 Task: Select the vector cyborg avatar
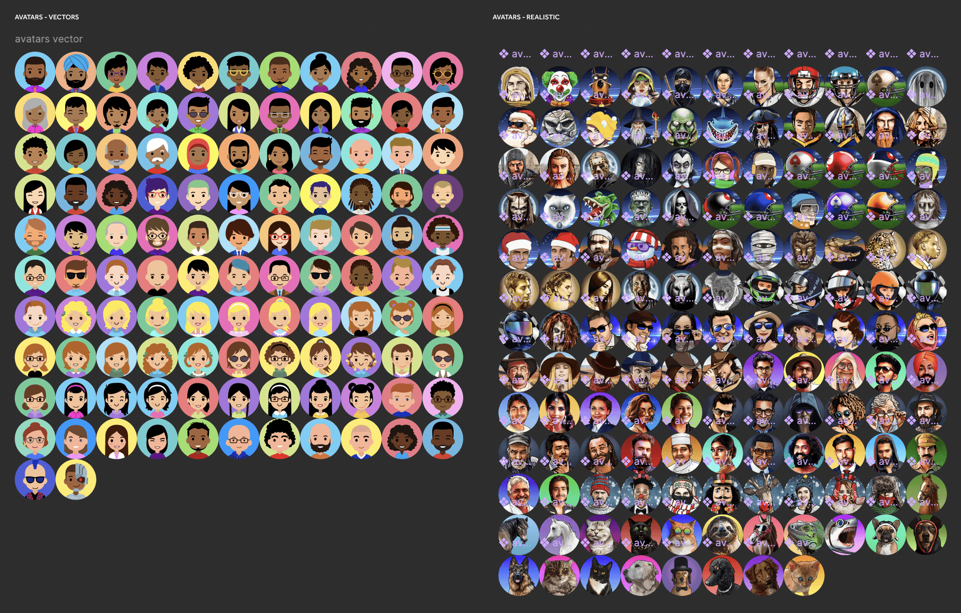point(76,479)
